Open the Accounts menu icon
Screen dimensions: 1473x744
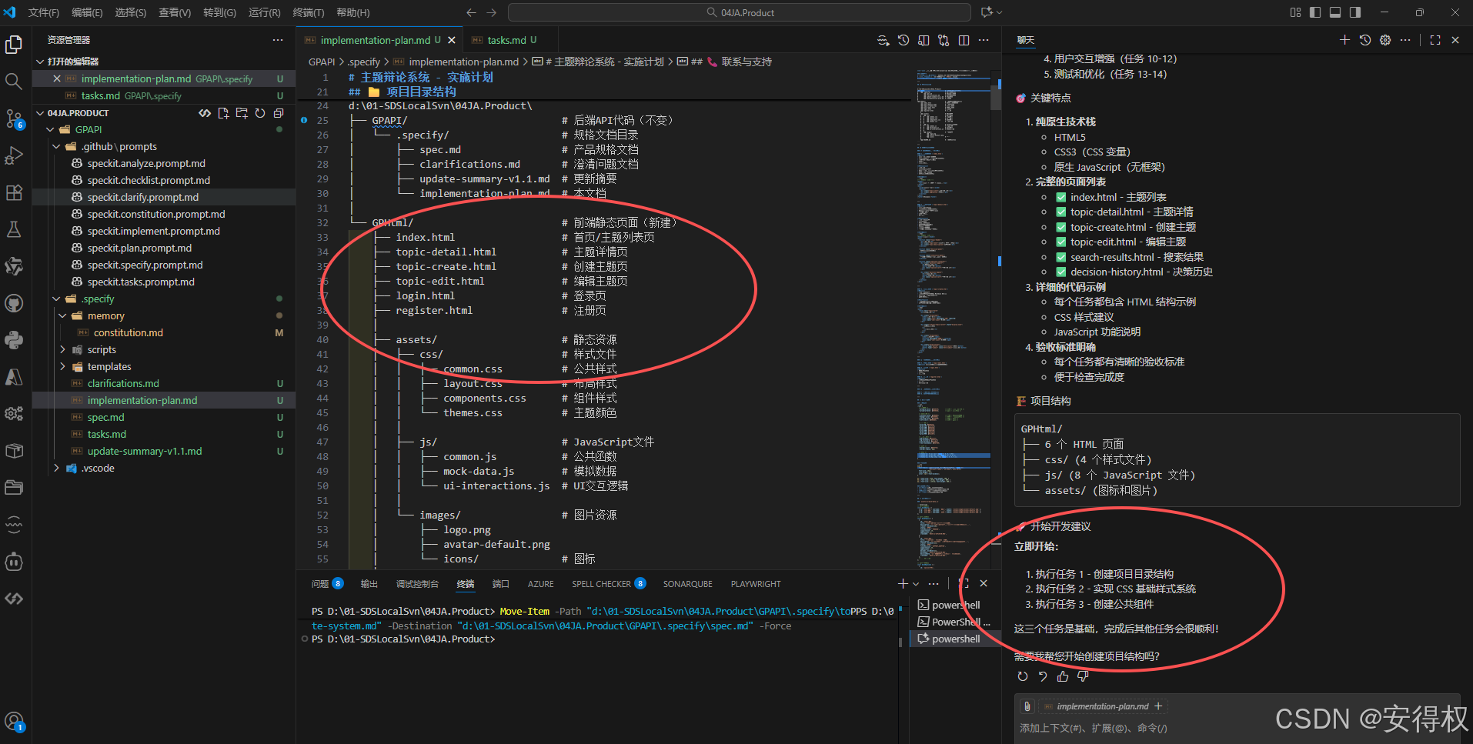click(14, 722)
